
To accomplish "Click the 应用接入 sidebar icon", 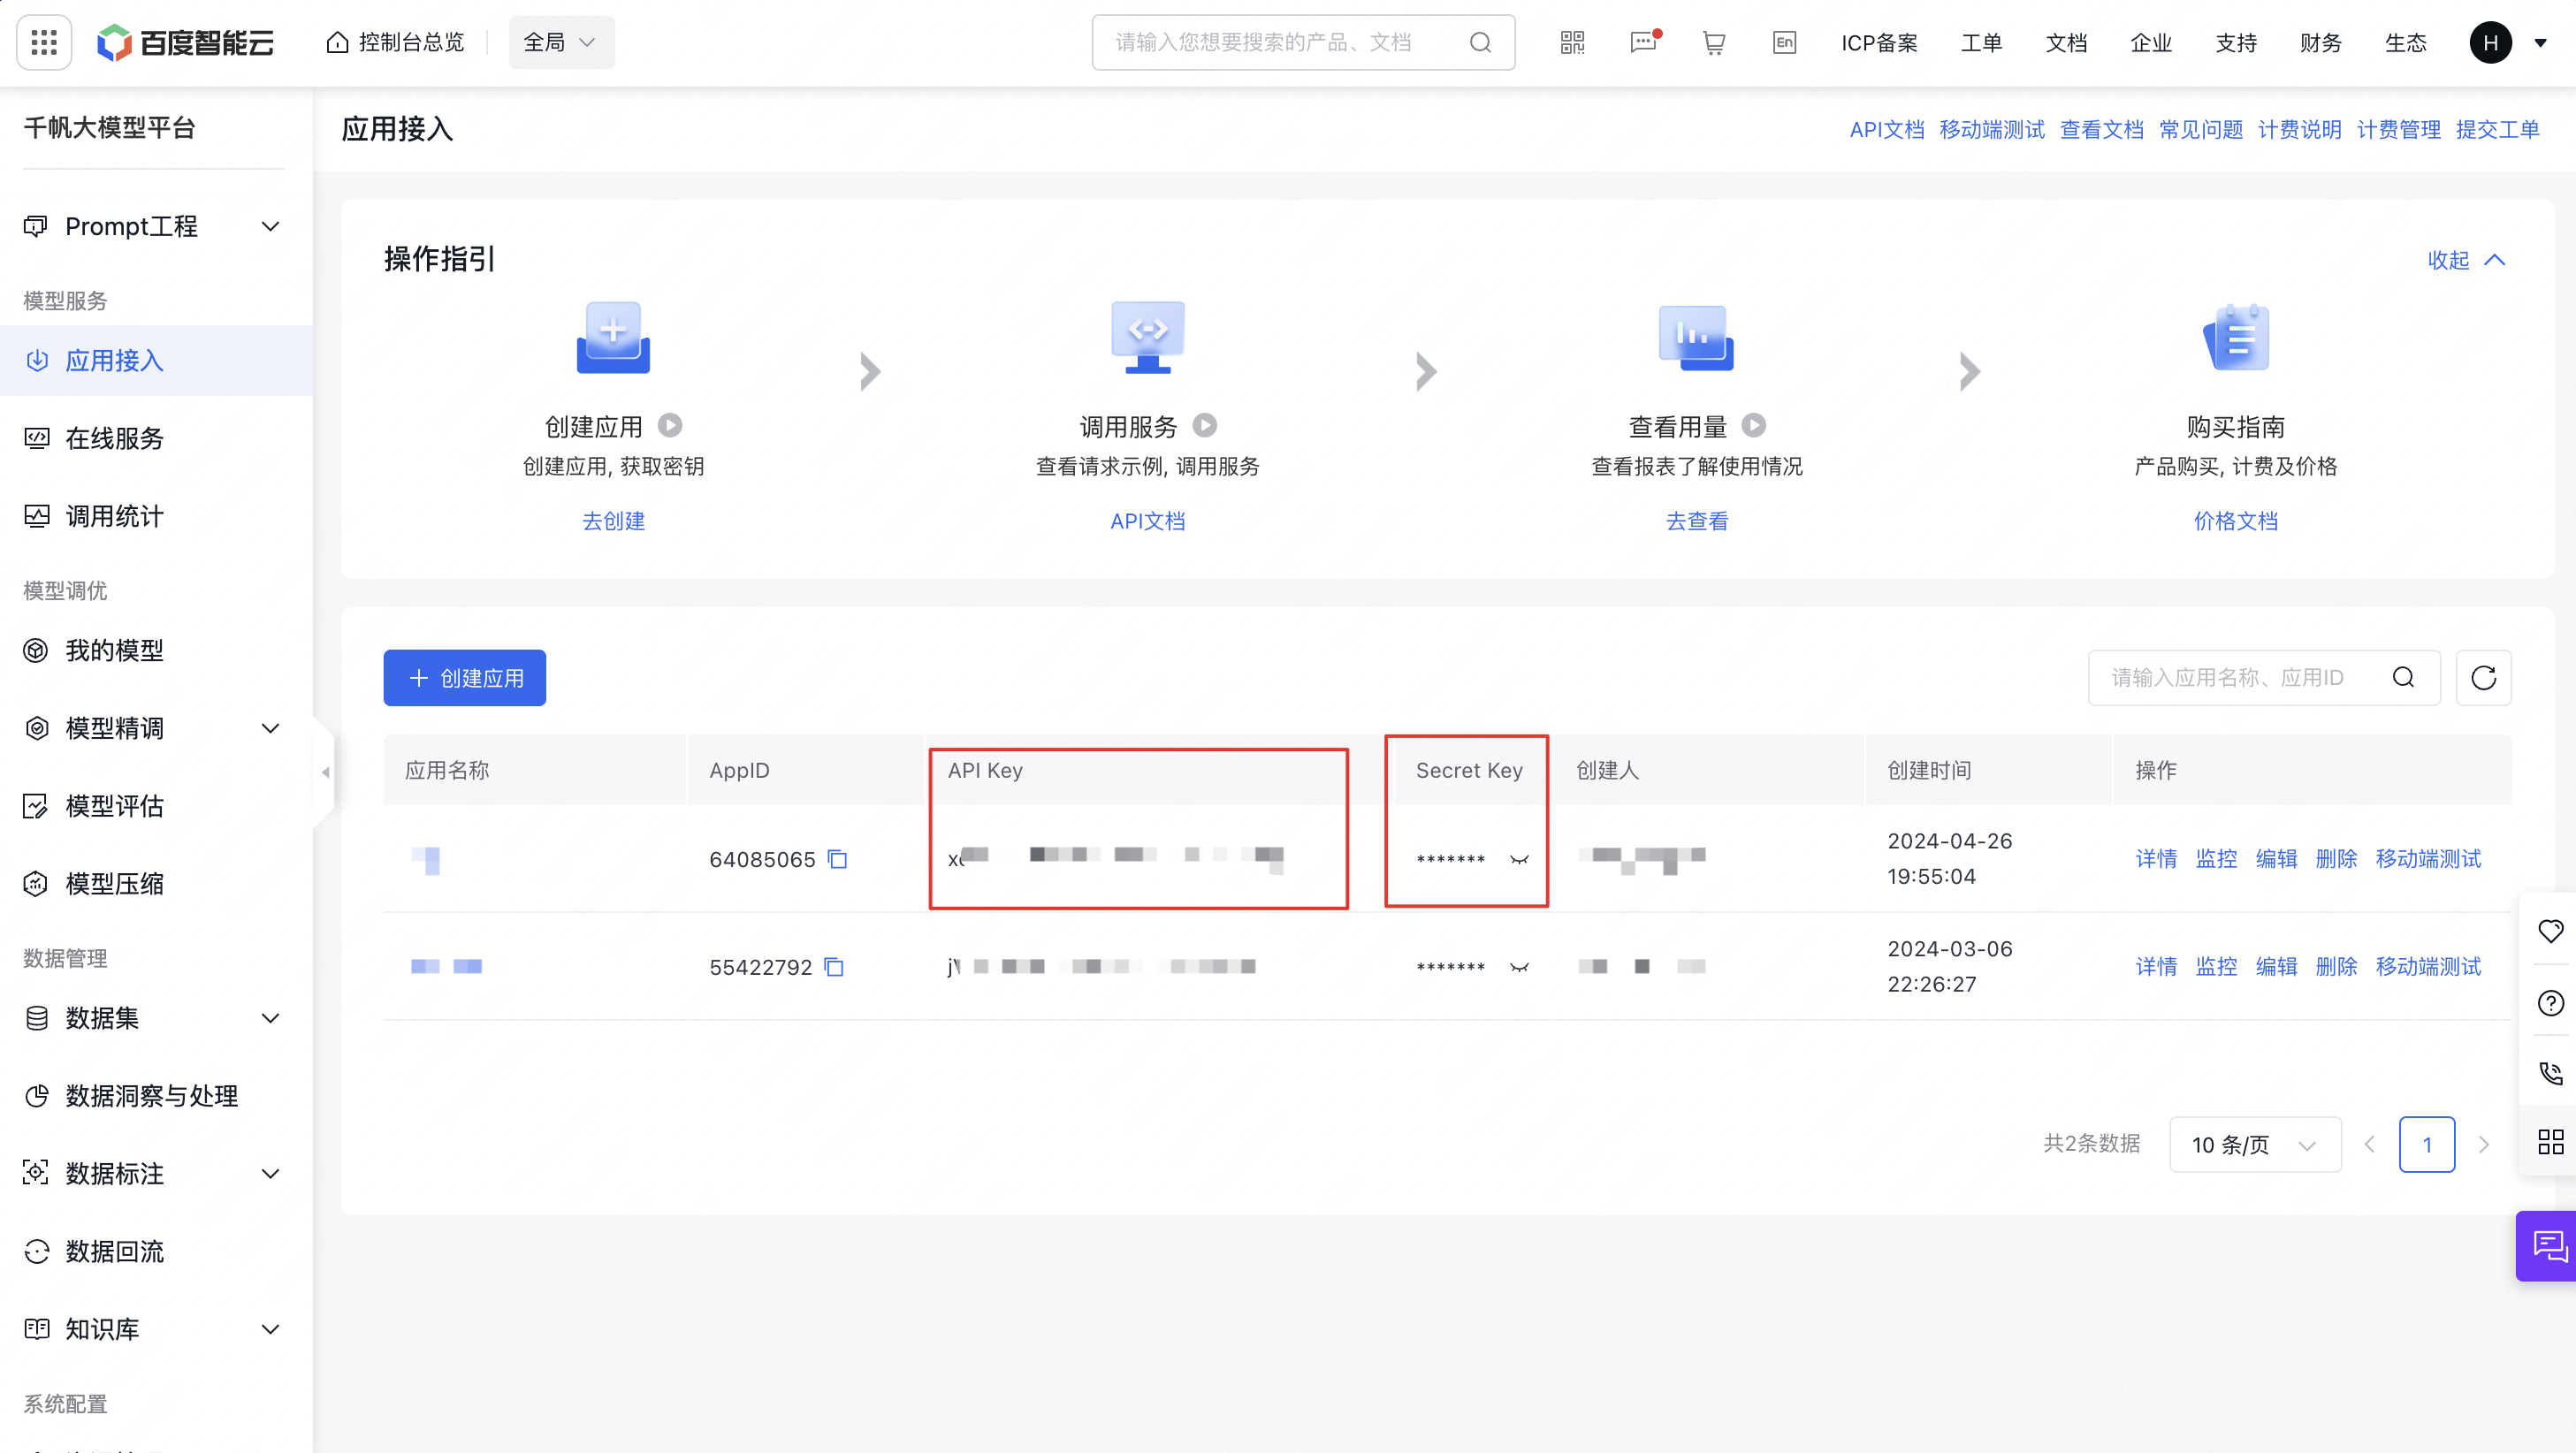I will 37,361.
